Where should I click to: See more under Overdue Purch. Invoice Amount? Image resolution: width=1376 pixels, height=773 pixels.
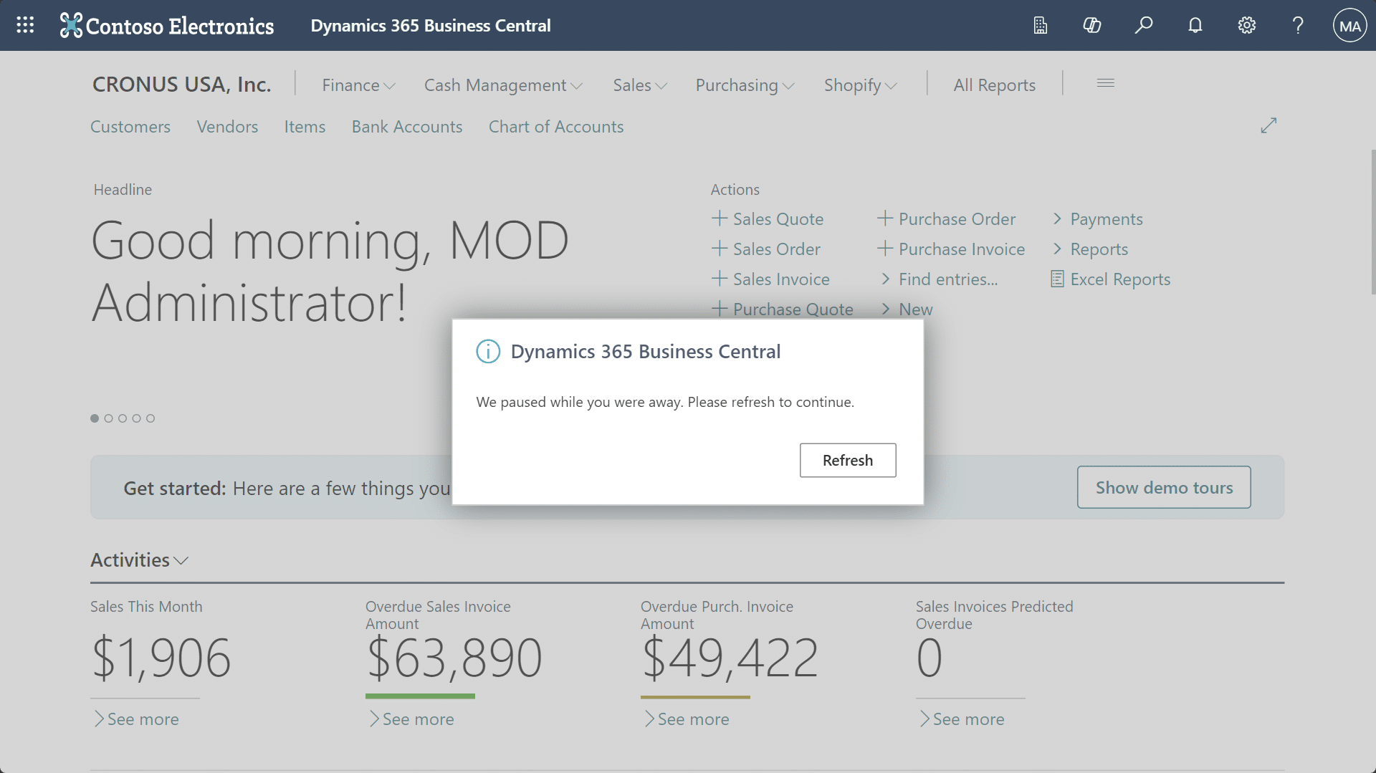click(x=687, y=719)
